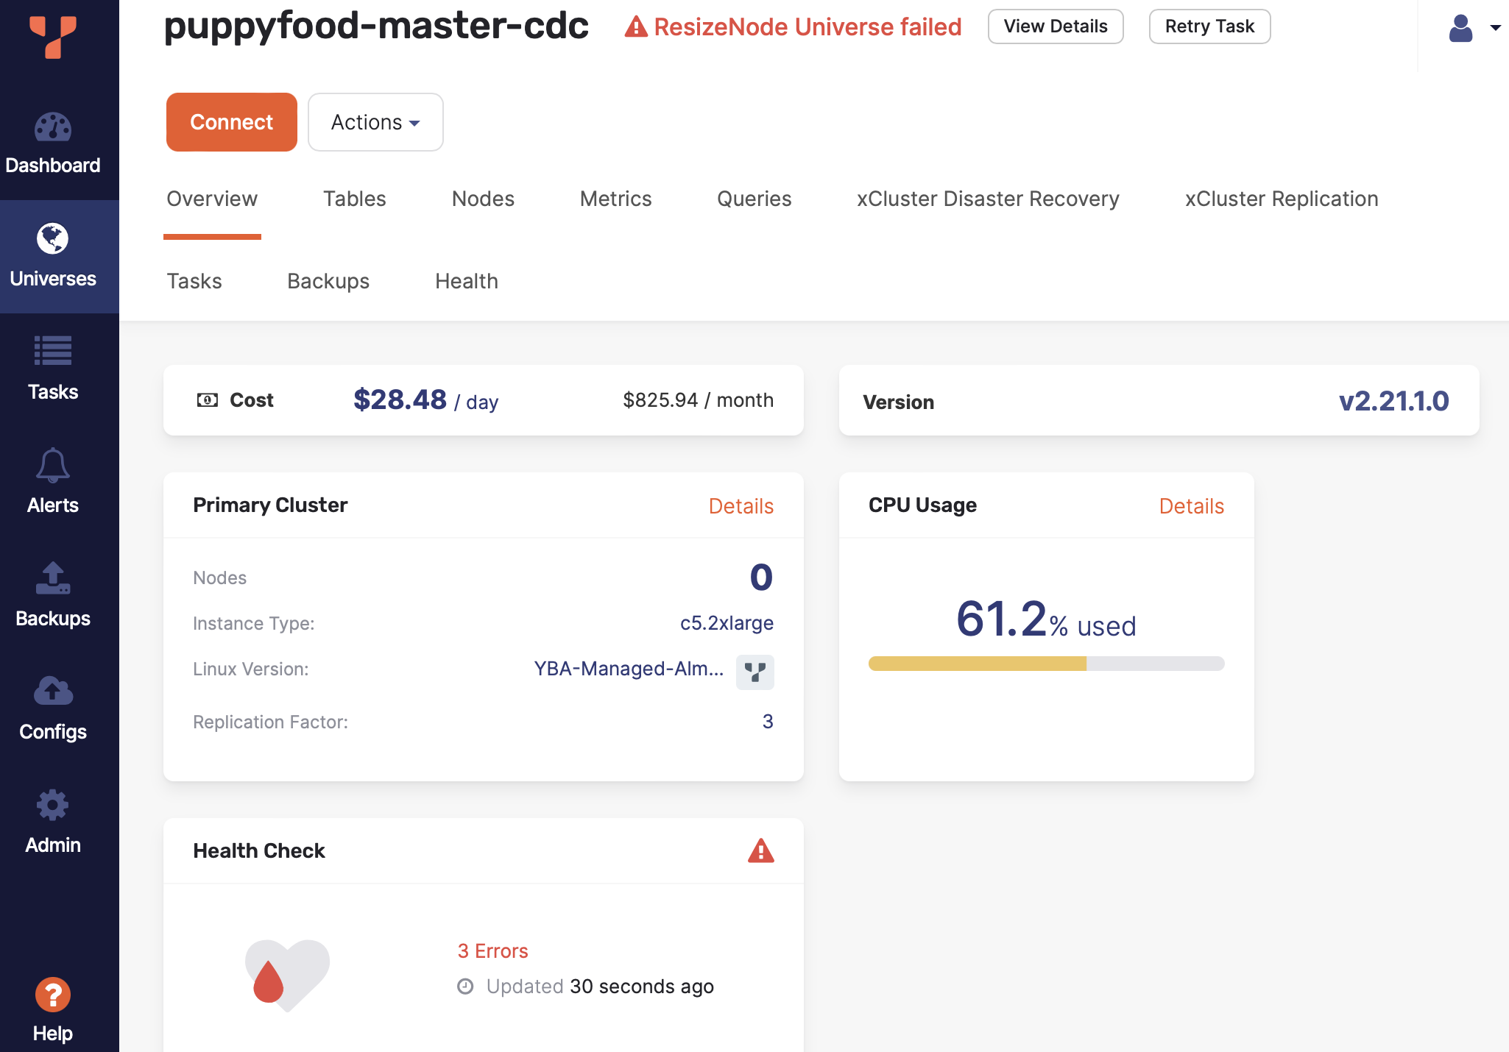This screenshot has height=1052, width=1509.
Task: Switch to the Nodes tab
Action: pos(483,199)
